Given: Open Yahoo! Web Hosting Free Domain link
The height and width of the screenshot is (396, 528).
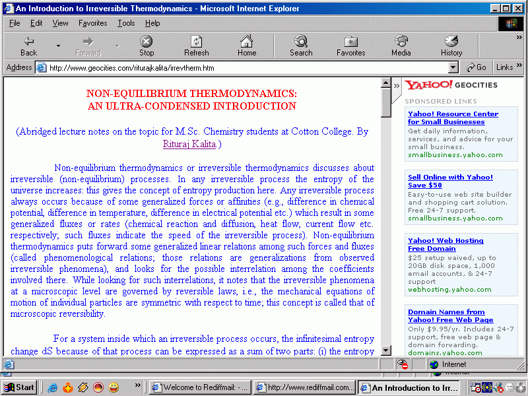Looking at the screenshot, I should coord(445,244).
